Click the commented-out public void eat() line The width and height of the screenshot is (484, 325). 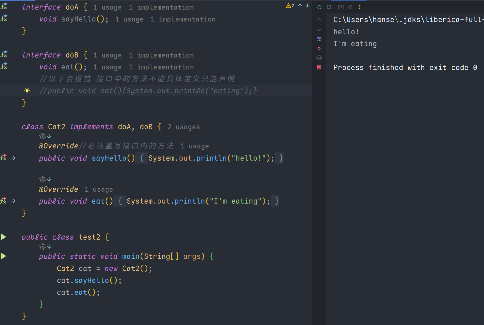(x=148, y=91)
